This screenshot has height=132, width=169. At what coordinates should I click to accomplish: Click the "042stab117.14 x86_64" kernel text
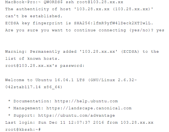34,87
